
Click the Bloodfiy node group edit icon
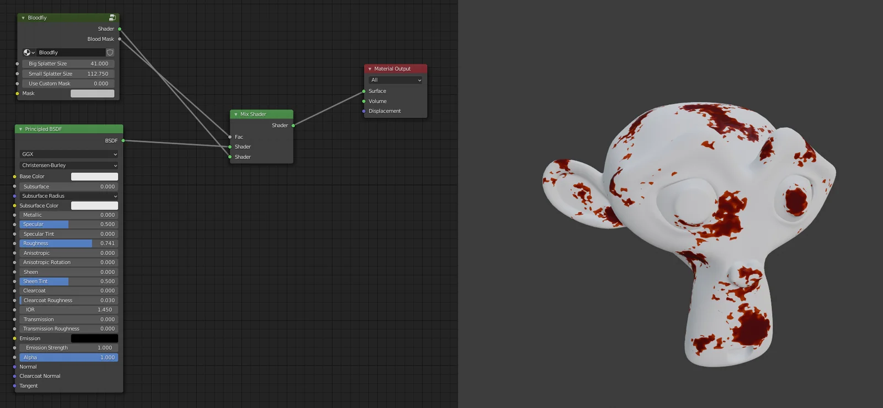pos(112,18)
